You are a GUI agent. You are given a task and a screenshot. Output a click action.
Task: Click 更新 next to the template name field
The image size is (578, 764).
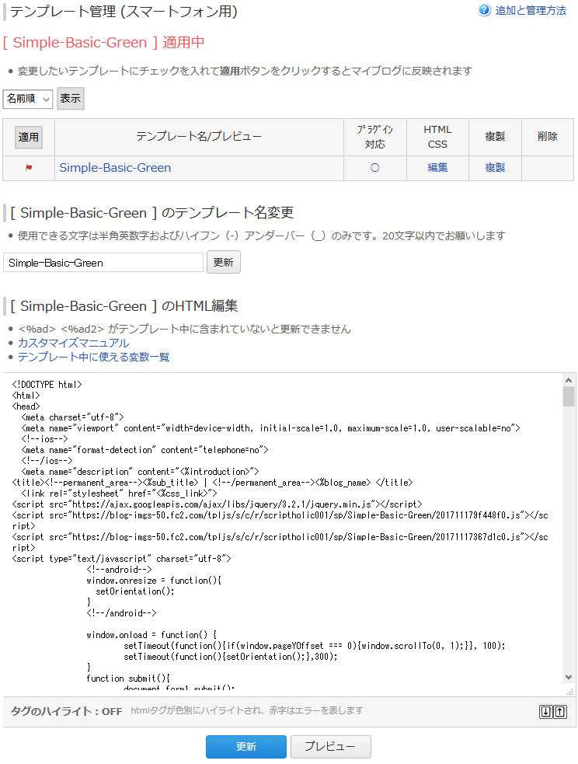(x=224, y=262)
